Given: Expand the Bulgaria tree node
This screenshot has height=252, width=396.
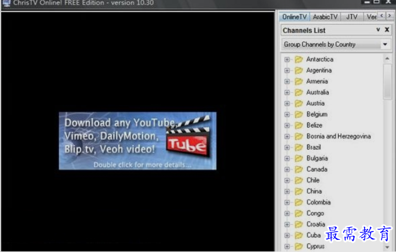Looking at the screenshot, I should (x=287, y=158).
